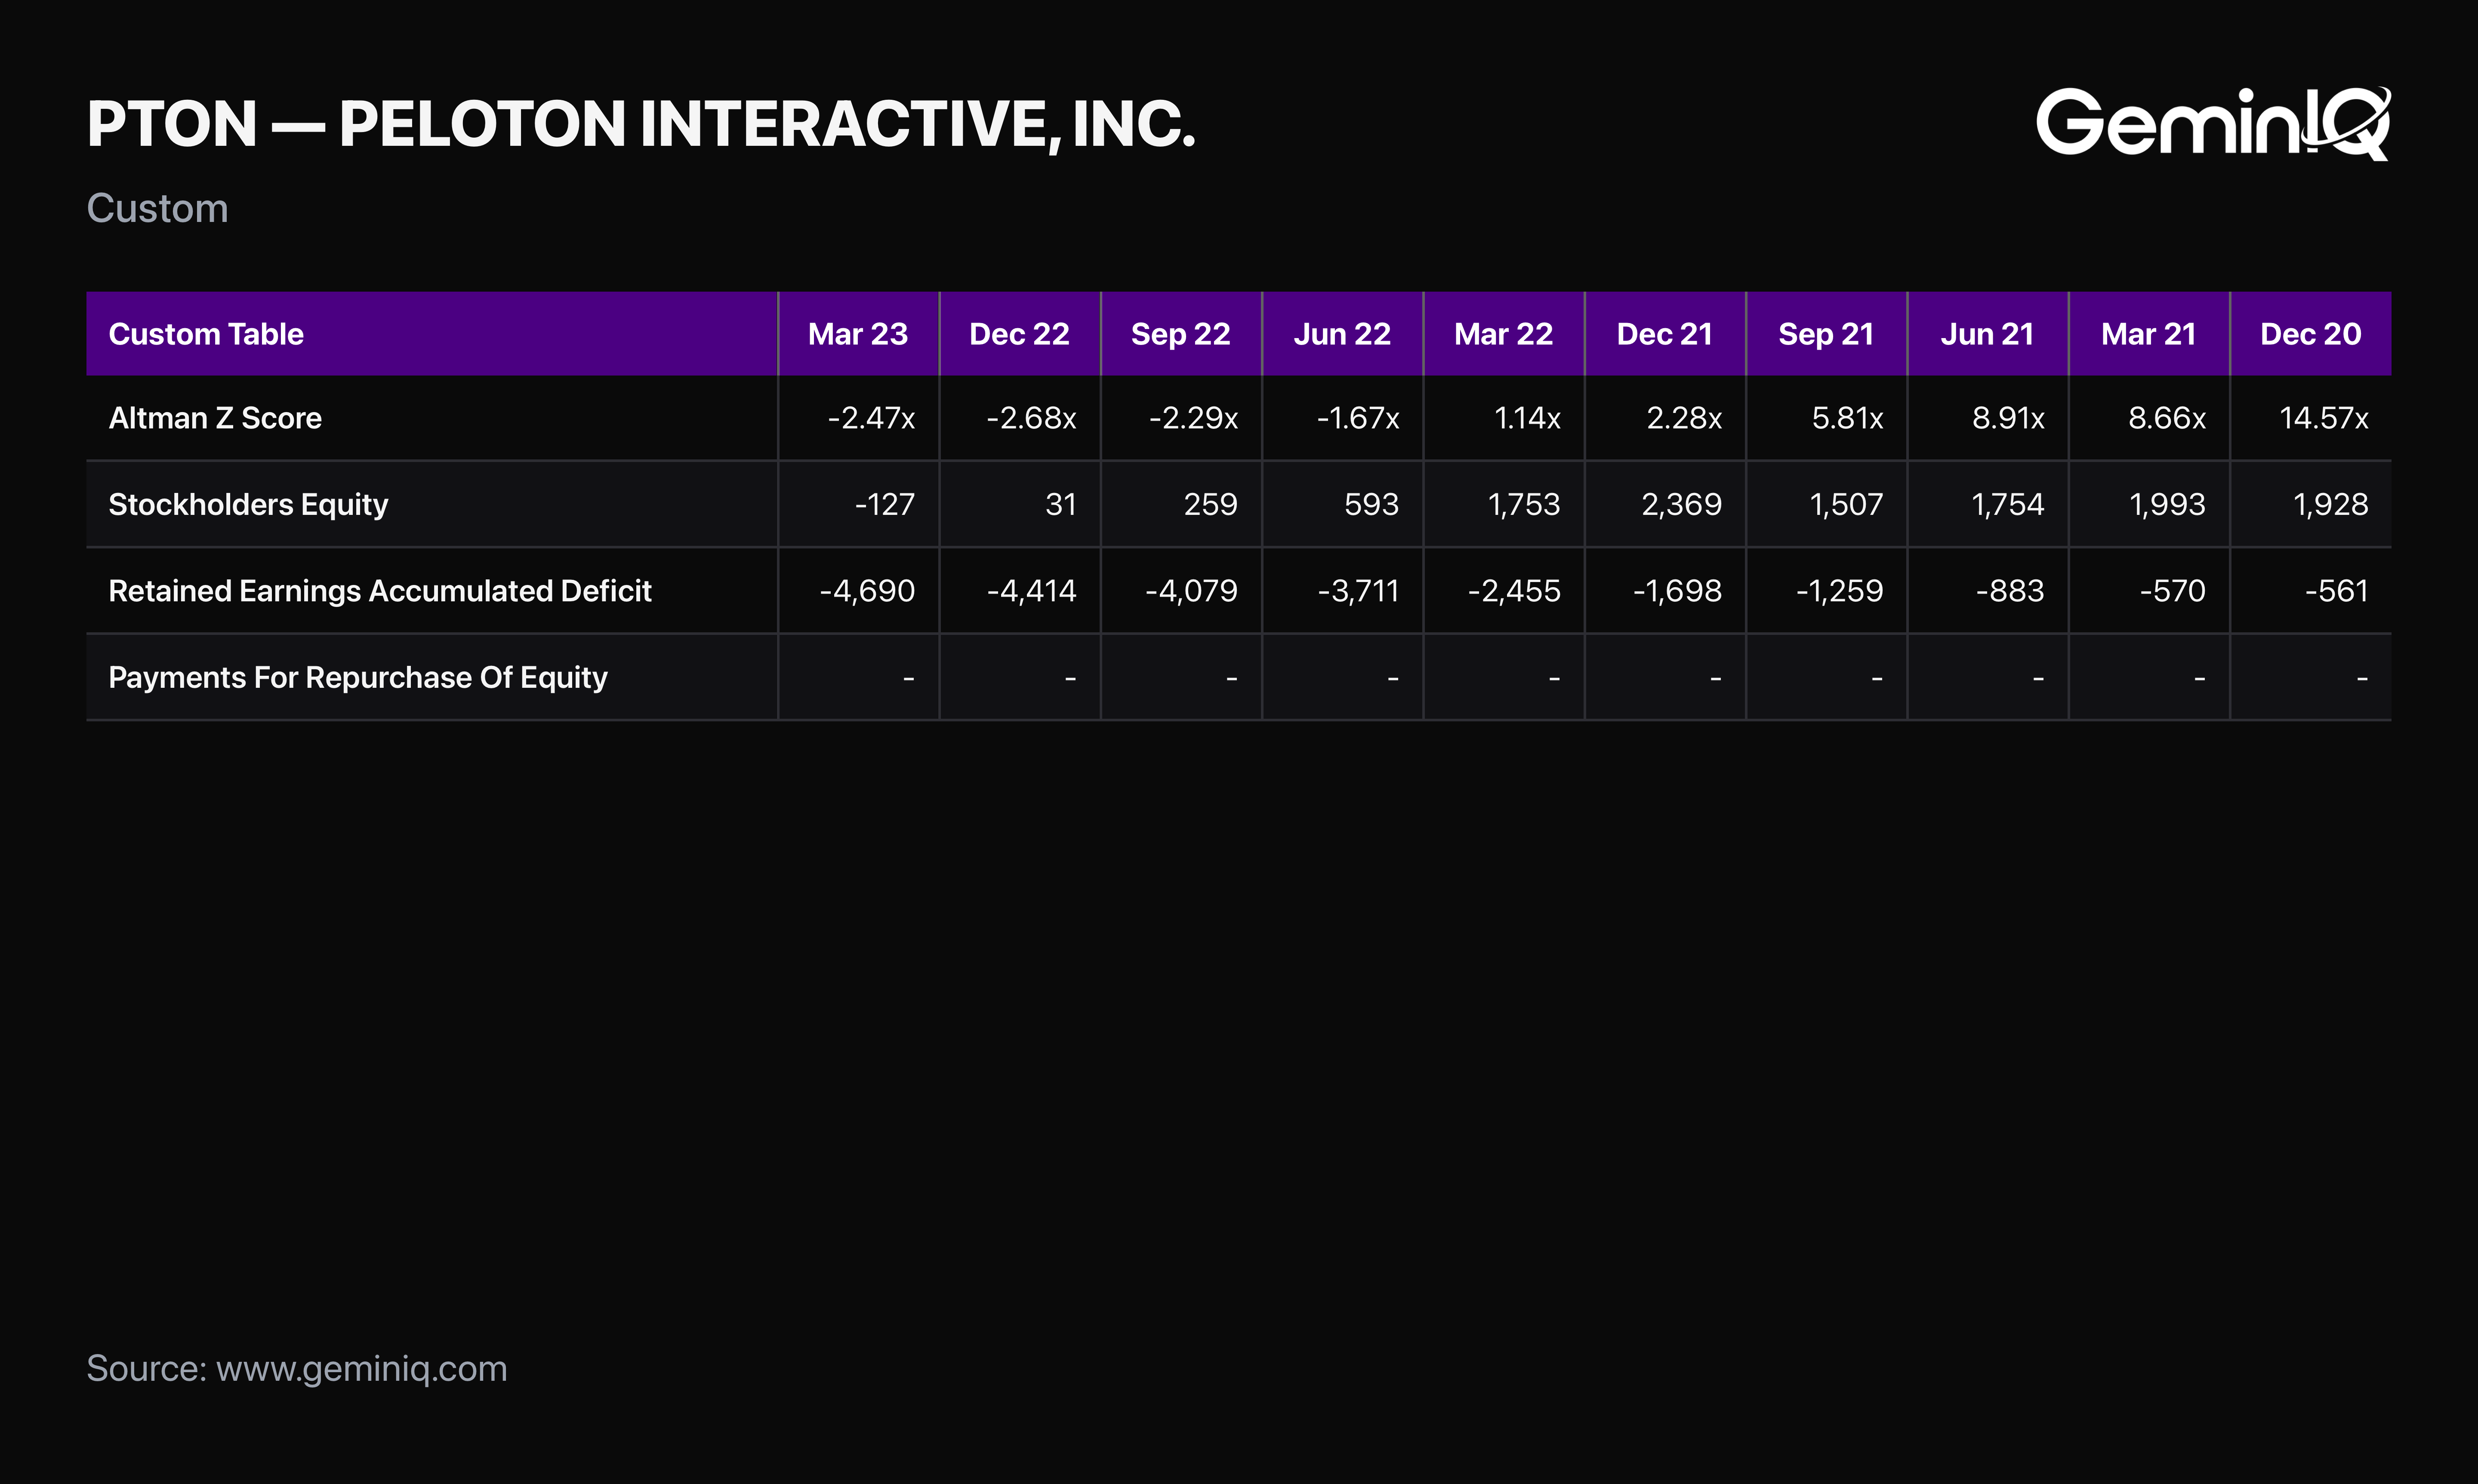This screenshot has width=2478, height=1484.
Task: Click the GeminIQ logo
Action: 2213,123
